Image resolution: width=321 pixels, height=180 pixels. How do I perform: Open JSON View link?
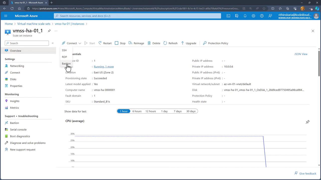pos(301,54)
